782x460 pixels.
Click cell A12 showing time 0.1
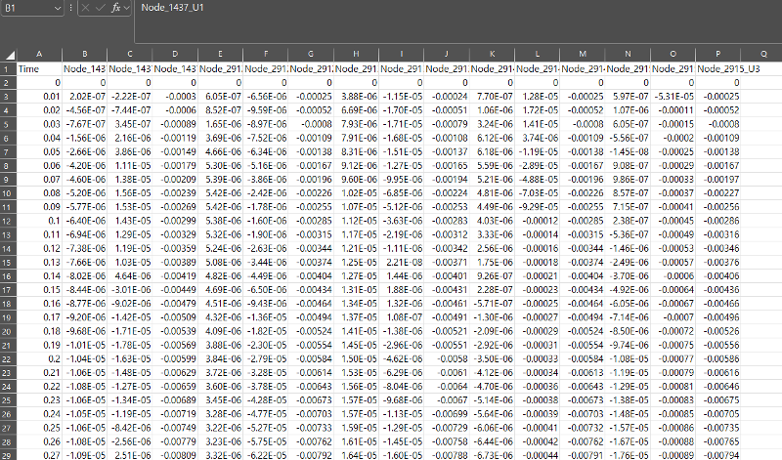coord(39,221)
